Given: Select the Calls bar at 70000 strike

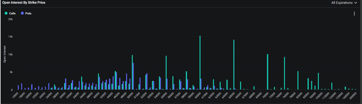Looking at the screenshot, I should (267, 72).
